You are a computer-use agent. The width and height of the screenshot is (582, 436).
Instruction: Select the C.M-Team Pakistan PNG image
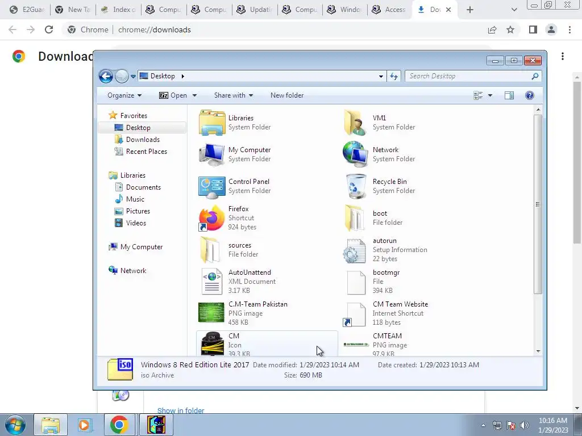tap(212, 313)
